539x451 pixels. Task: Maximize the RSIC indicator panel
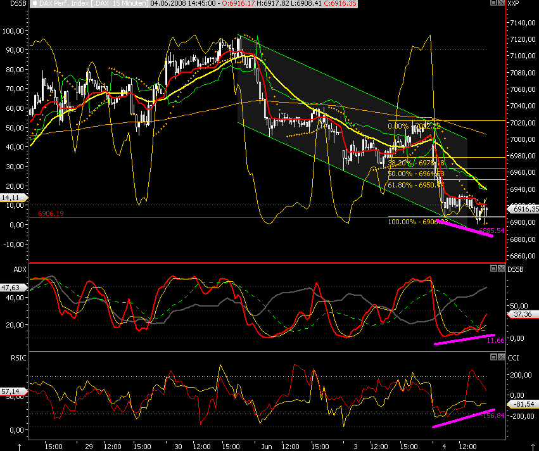pyautogui.click(x=493, y=357)
